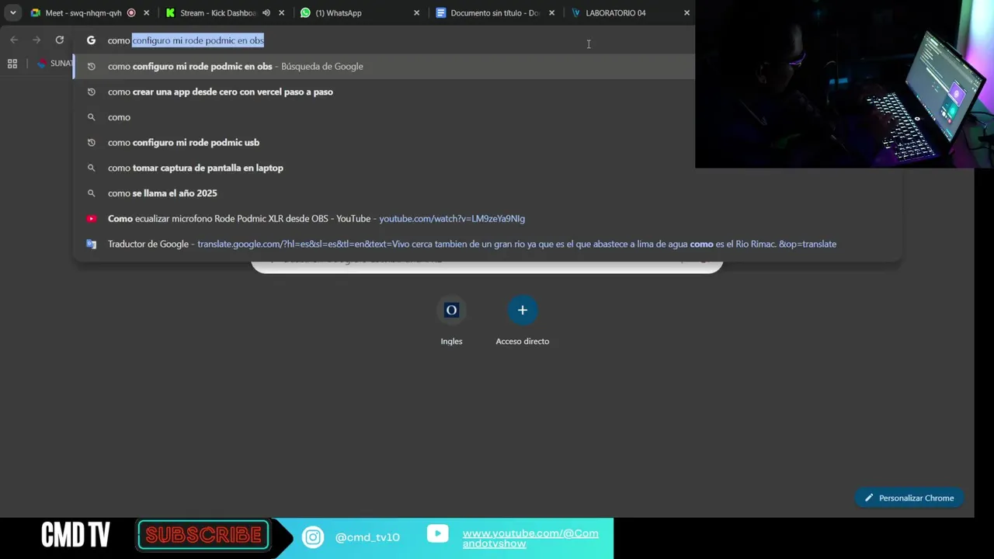The width and height of the screenshot is (994, 559).
Task: Select suggestion 'como se llama el año 2025'
Action: [488, 193]
